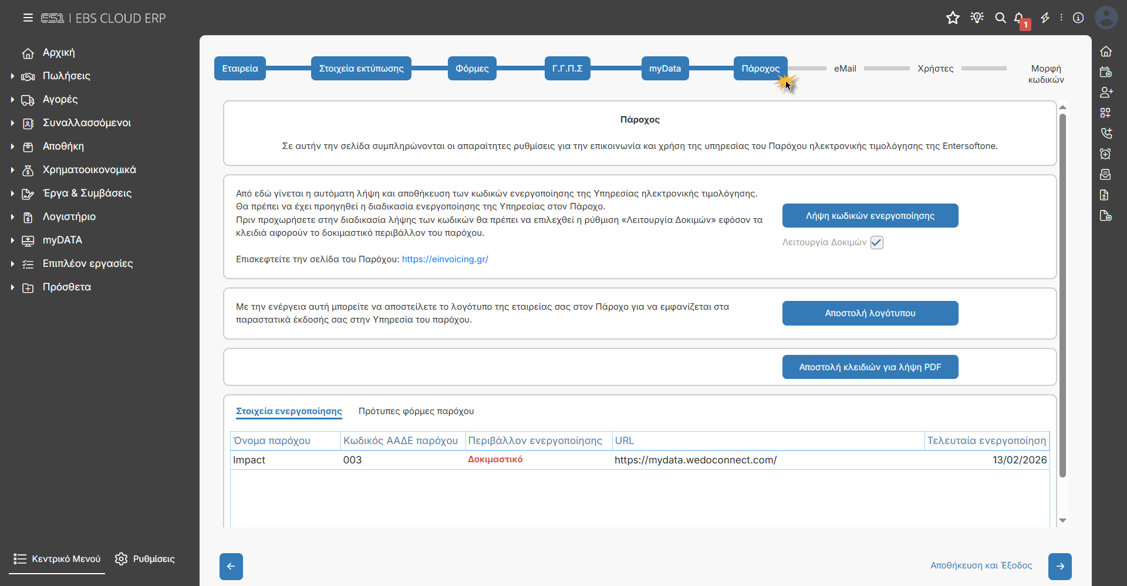Click the myDATA monitor icon

[28, 241]
